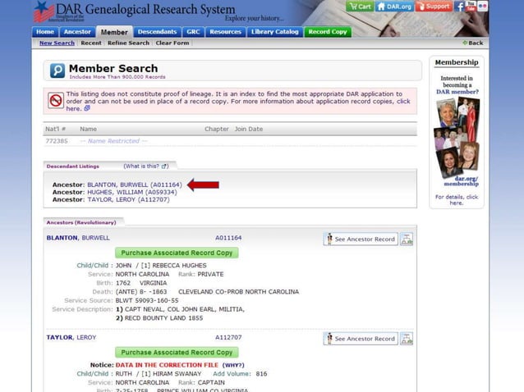Screen dimensions: 524x392
Task: Click the Join Date column header
Action: [x=249, y=129]
